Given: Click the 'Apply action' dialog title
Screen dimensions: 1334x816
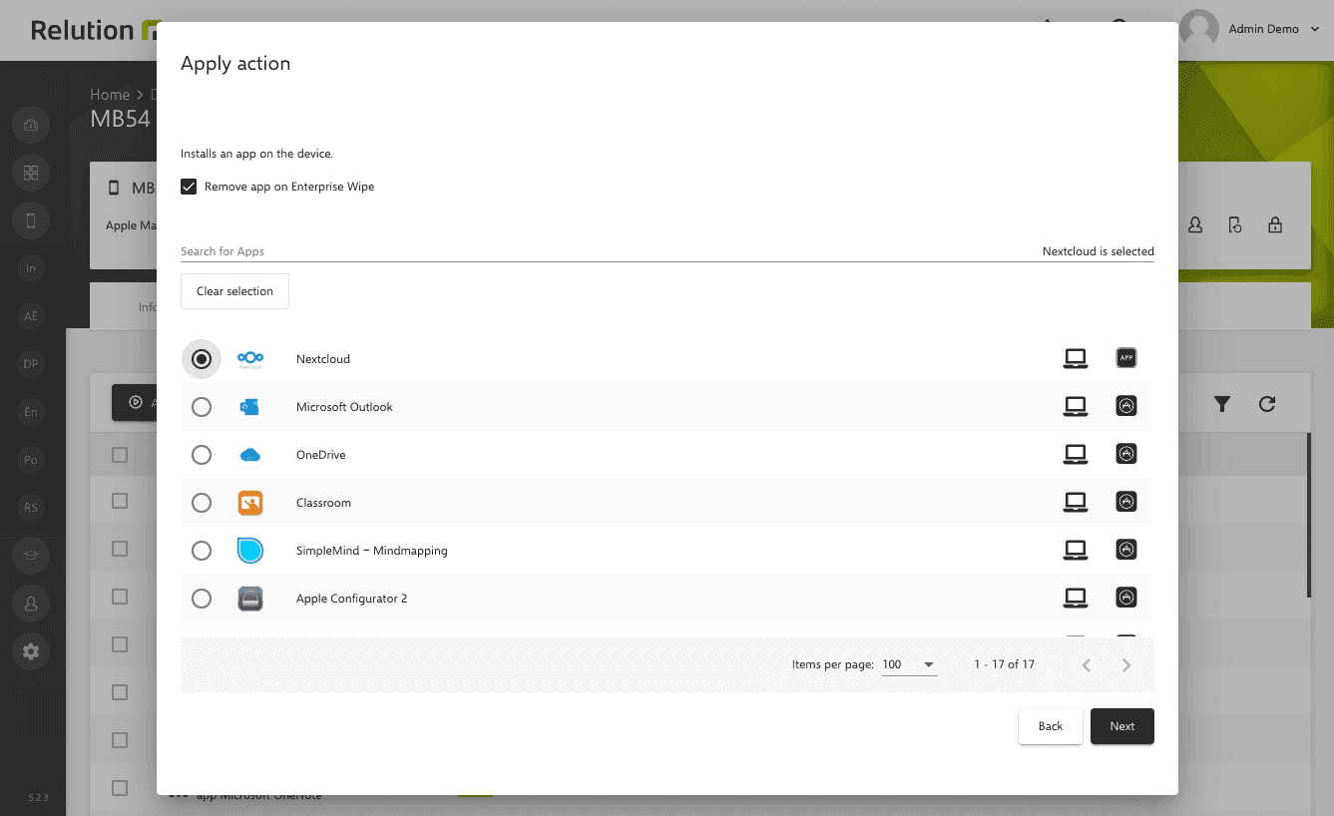Looking at the screenshot, I should pyautogui.click(x=235, y=63).
